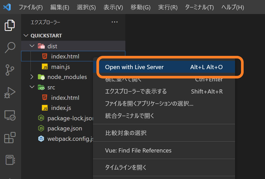Choose ファイルを開くアプリケーションの選択...
This screenshot has height=179, width=265.
point(164,103)
